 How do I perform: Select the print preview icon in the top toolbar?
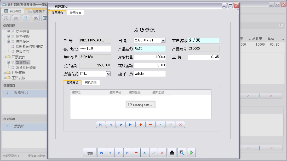[6, 18]
